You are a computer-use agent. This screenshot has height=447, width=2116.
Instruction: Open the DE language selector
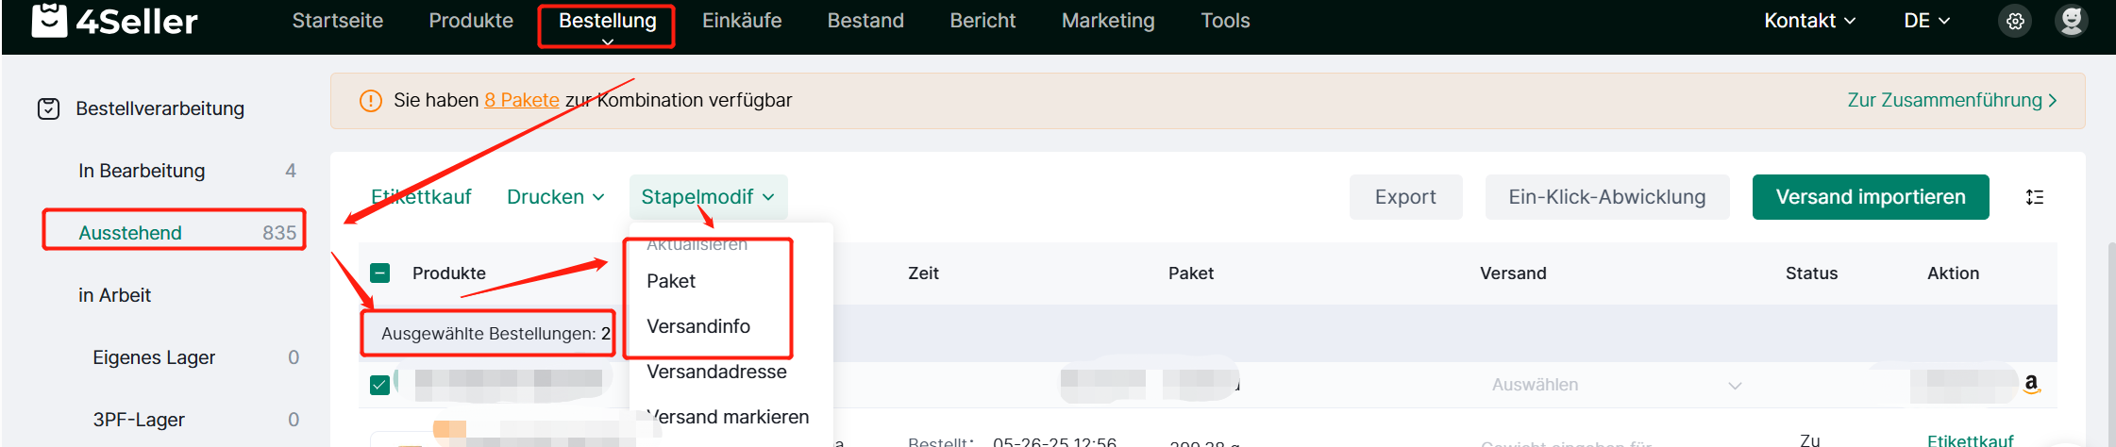tap(1926, 21)
